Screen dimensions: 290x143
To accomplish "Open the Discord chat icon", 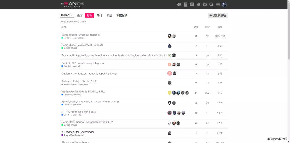I will (192, 5).
